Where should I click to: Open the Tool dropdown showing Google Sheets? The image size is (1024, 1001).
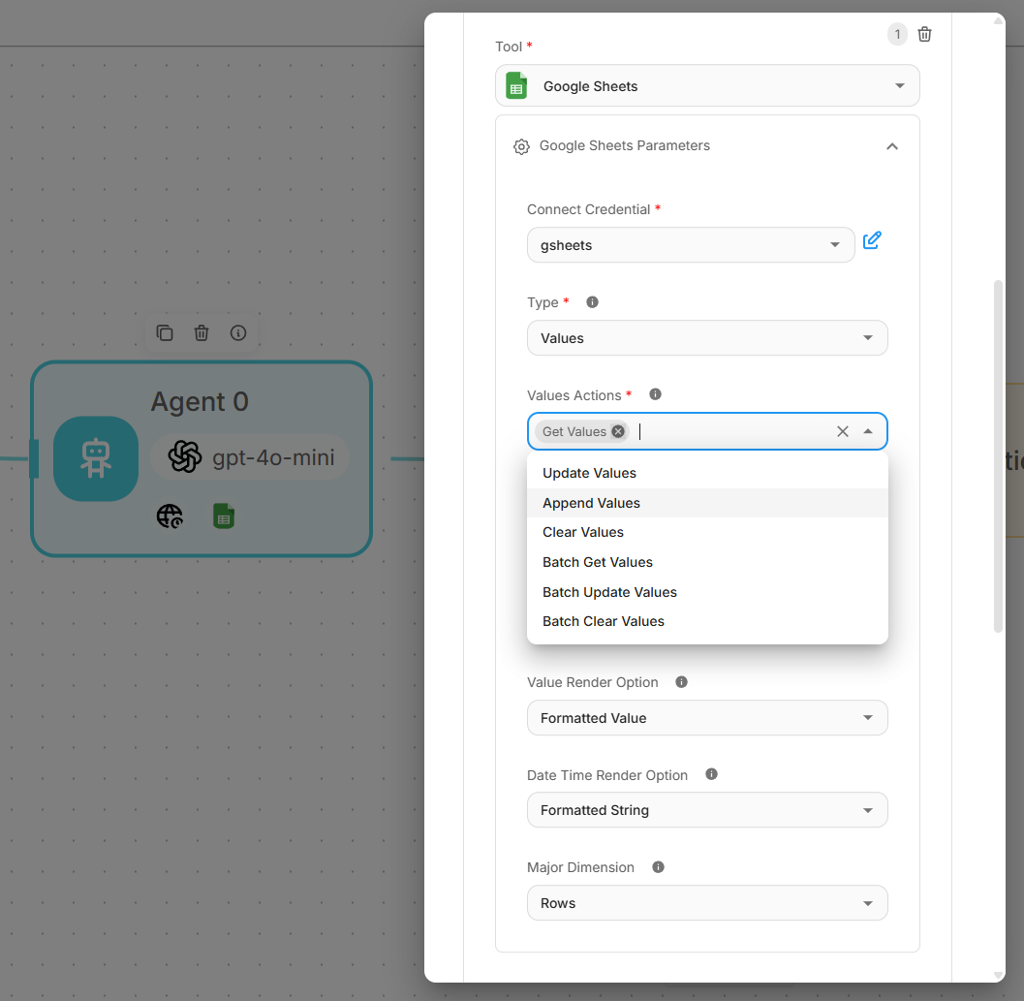click(x=707, y=86)
